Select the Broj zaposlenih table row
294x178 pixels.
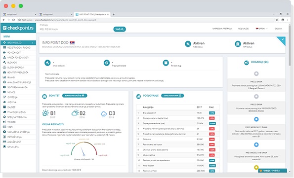pos(178,113)
